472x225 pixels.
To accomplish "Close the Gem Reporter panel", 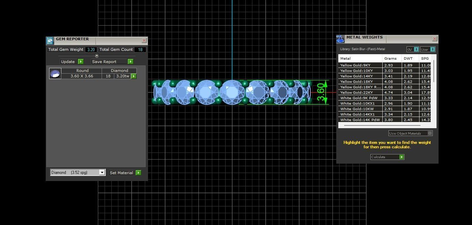I will click(144, 41).
